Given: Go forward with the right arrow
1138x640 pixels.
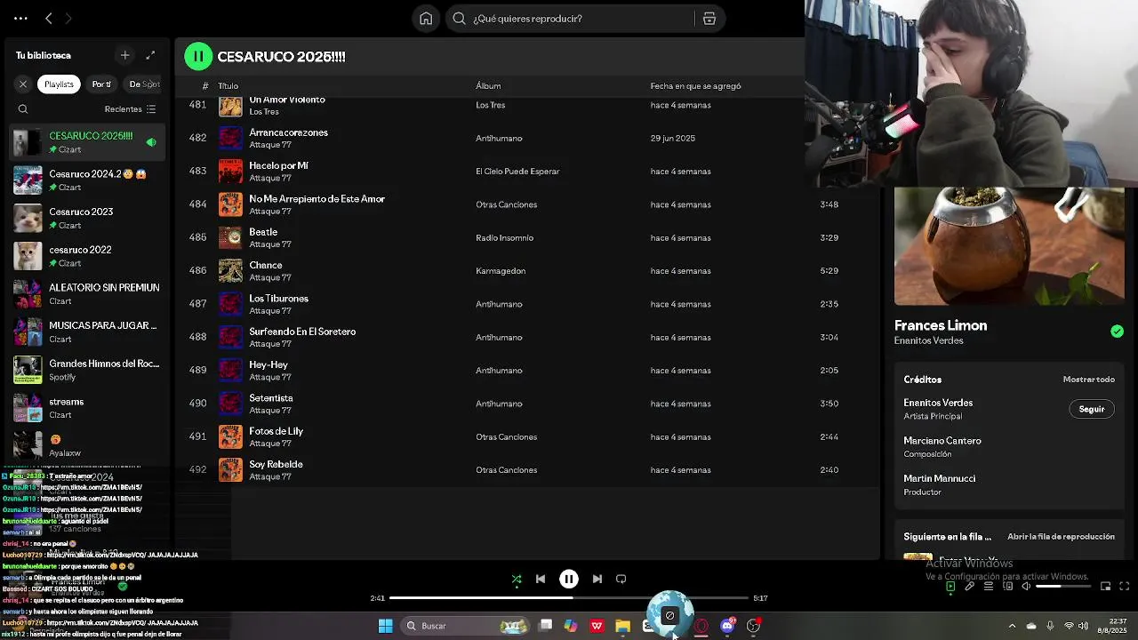Looking at the screenshot, I should pyautogui.click(x=68, y=18).
